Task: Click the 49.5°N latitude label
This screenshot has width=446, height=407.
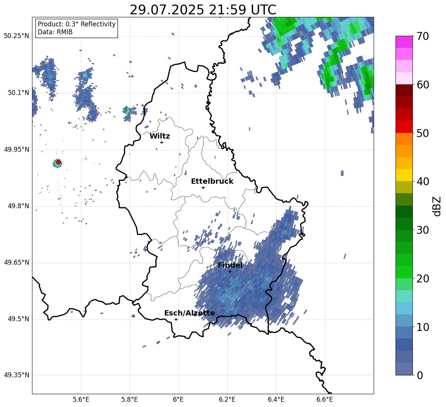Action: (18, 319)
